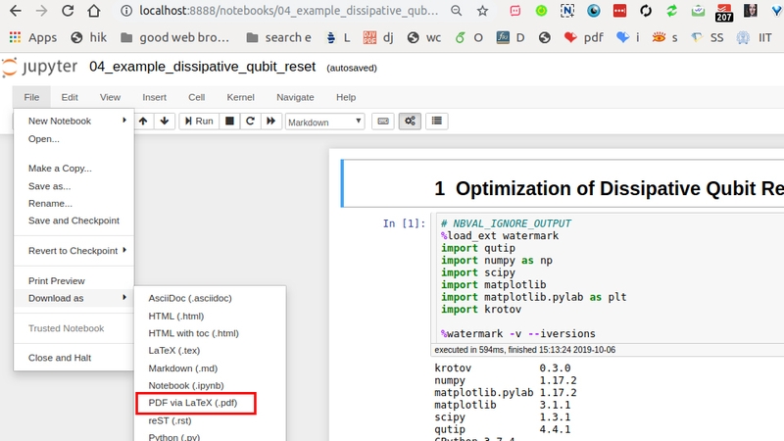
Task: Open the Apps grid shortcut
Action: click(33, 37)
